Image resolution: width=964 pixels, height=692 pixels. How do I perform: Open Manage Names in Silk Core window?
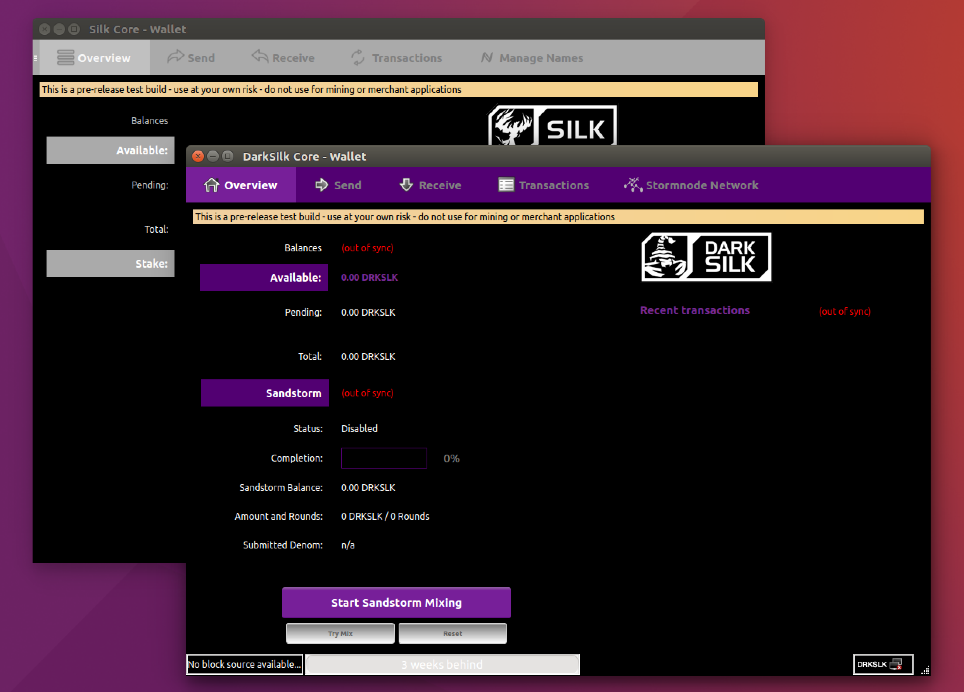pos(532,58)
